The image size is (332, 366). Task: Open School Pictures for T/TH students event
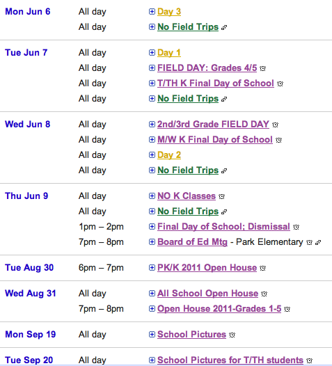pos(230,360)
